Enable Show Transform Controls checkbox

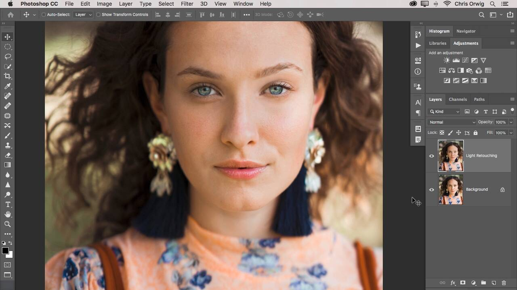(98, 15)
